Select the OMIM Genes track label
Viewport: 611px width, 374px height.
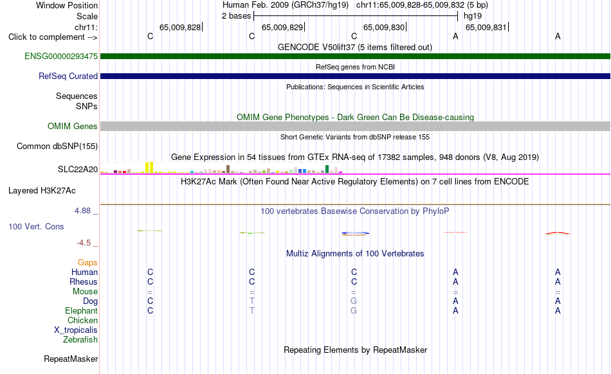click(72, 126)
